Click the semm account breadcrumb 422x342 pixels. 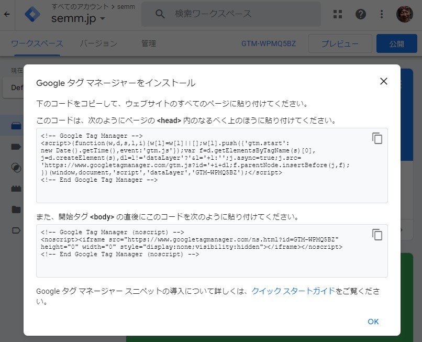point(126,6)
